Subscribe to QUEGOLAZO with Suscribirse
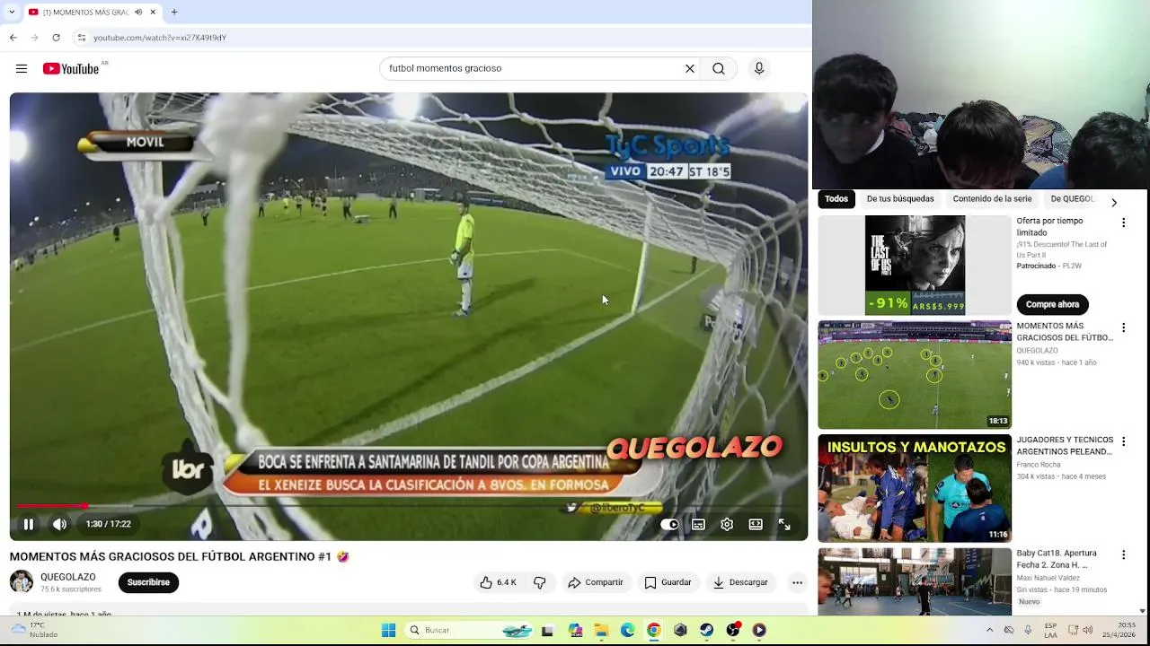 coord(148,582)
